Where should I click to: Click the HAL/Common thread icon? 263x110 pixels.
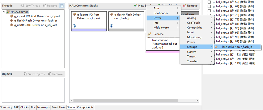pyautogui.click(x=8, y=12)
